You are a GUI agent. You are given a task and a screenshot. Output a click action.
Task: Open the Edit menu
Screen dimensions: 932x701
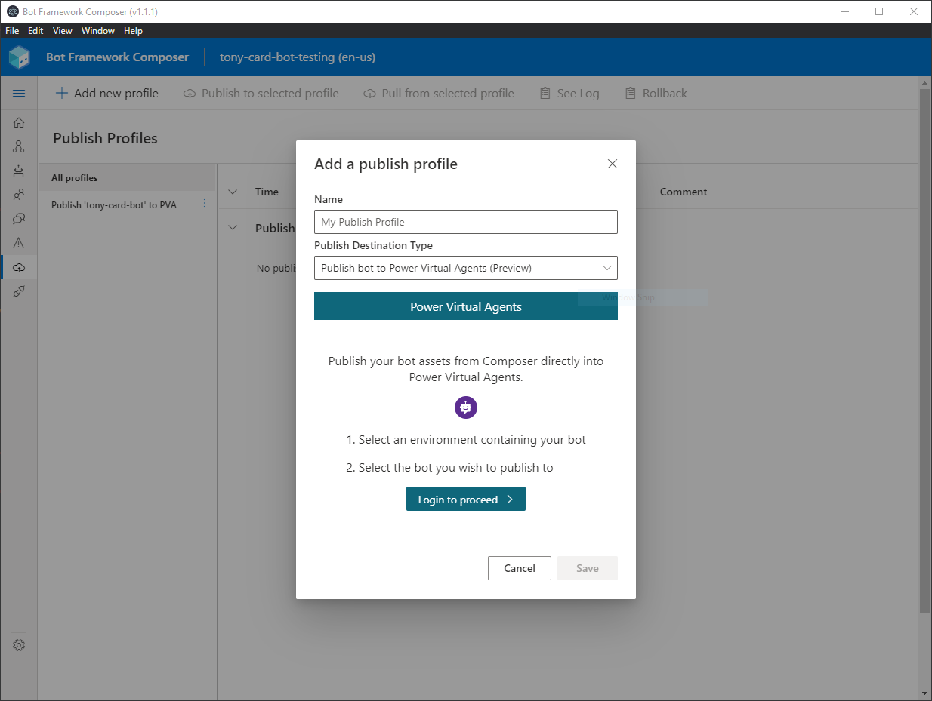click(35, 31)
